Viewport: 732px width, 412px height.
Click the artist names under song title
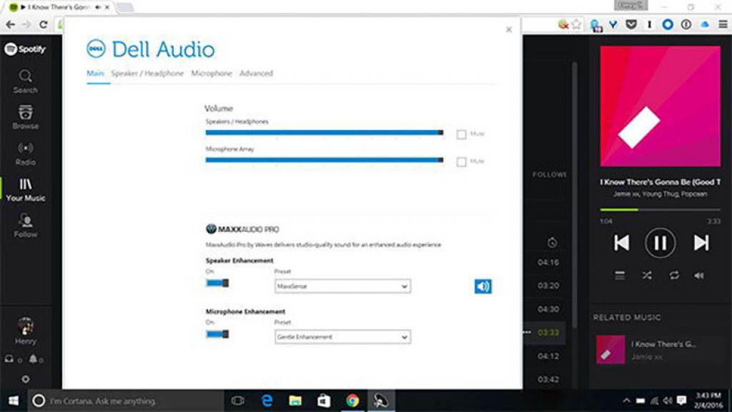[660, 194]
